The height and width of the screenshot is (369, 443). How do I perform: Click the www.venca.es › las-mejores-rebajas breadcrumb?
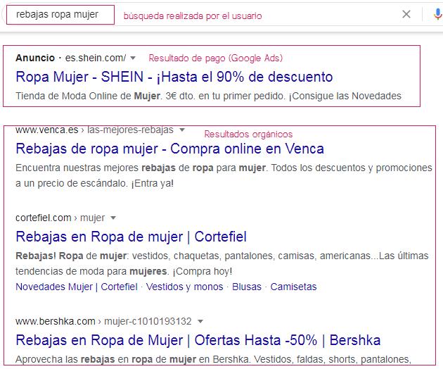[94, 130]
